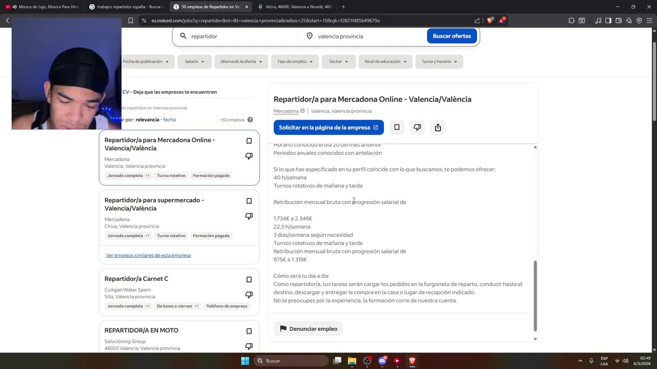657x369 pixels.
Task: Open Fecha de publicación filter dropdown
Action: click(x=146, y=61)
